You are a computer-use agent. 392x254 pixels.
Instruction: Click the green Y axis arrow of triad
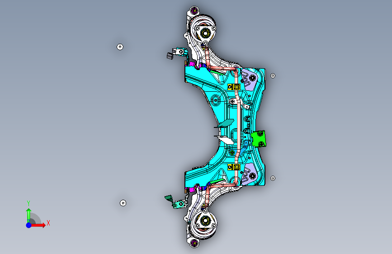coord(29,215)
